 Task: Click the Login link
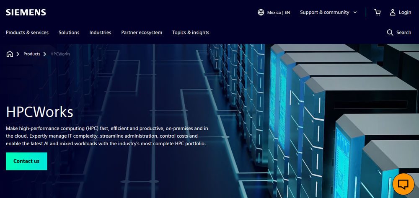[405, 12]
